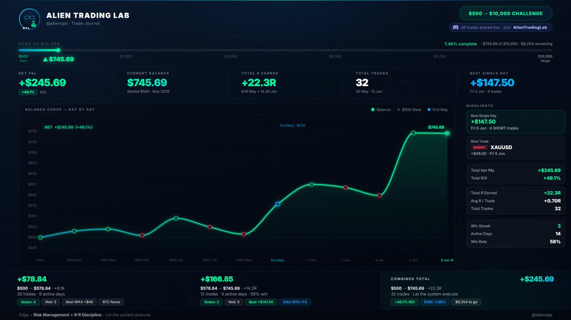Select the 4 Jun red data point
The height and width of the screenshot is (320, 571).
pyautogui.click(x=379, y=195)
